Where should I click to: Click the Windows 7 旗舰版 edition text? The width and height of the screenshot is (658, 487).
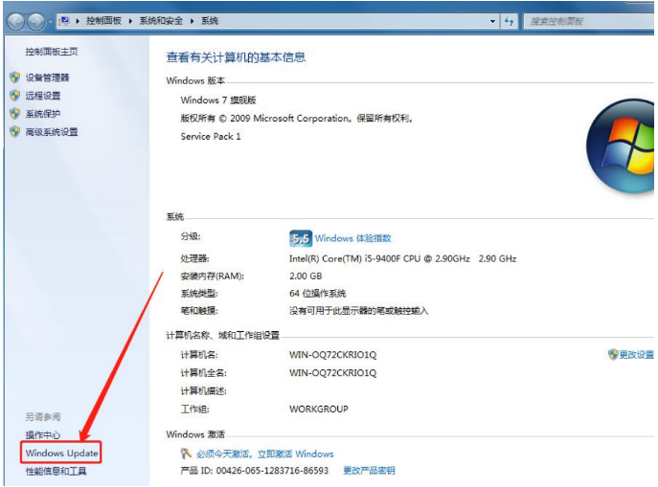point(218,100)
